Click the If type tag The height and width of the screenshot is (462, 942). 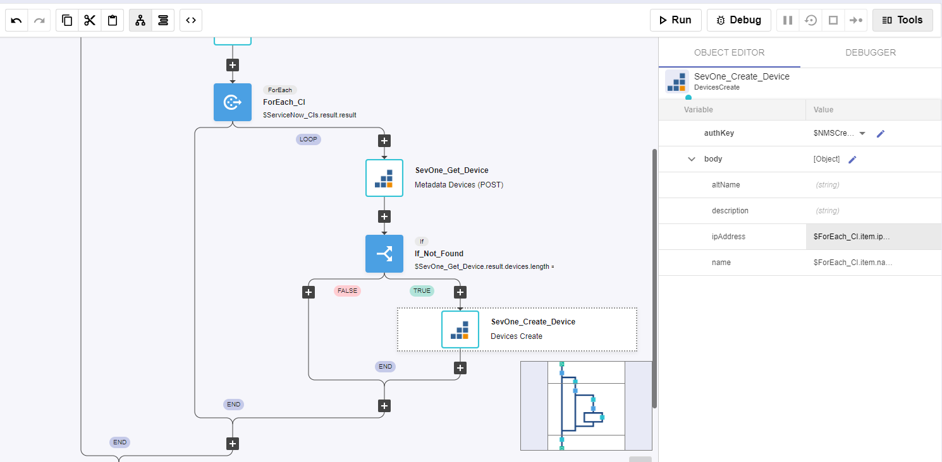(422, 241)
